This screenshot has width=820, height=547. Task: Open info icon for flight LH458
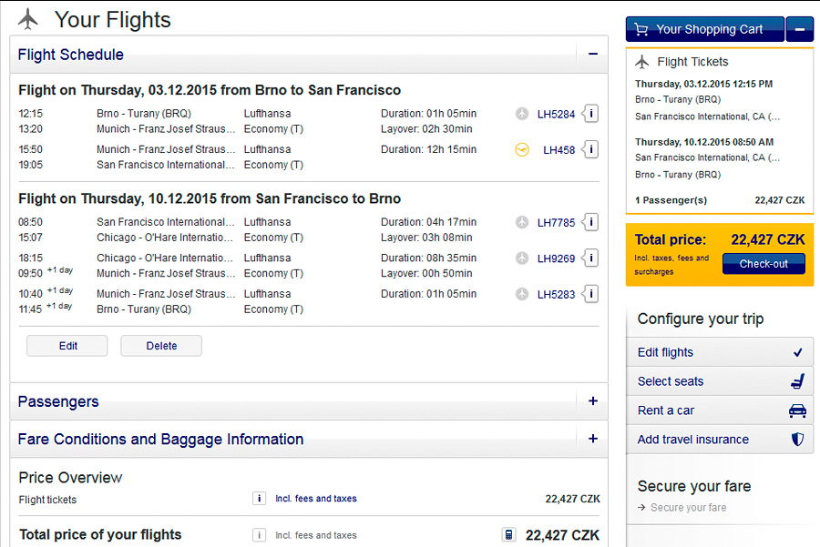(591, 149)
